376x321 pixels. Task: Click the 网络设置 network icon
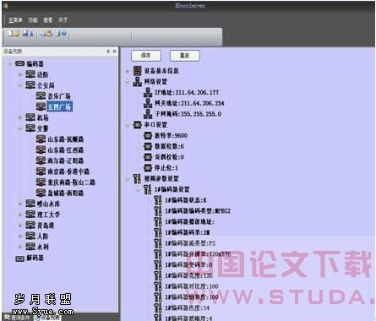[x=138, y=81]
